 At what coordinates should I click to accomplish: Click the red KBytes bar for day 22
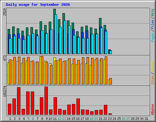tap(105, 110)
